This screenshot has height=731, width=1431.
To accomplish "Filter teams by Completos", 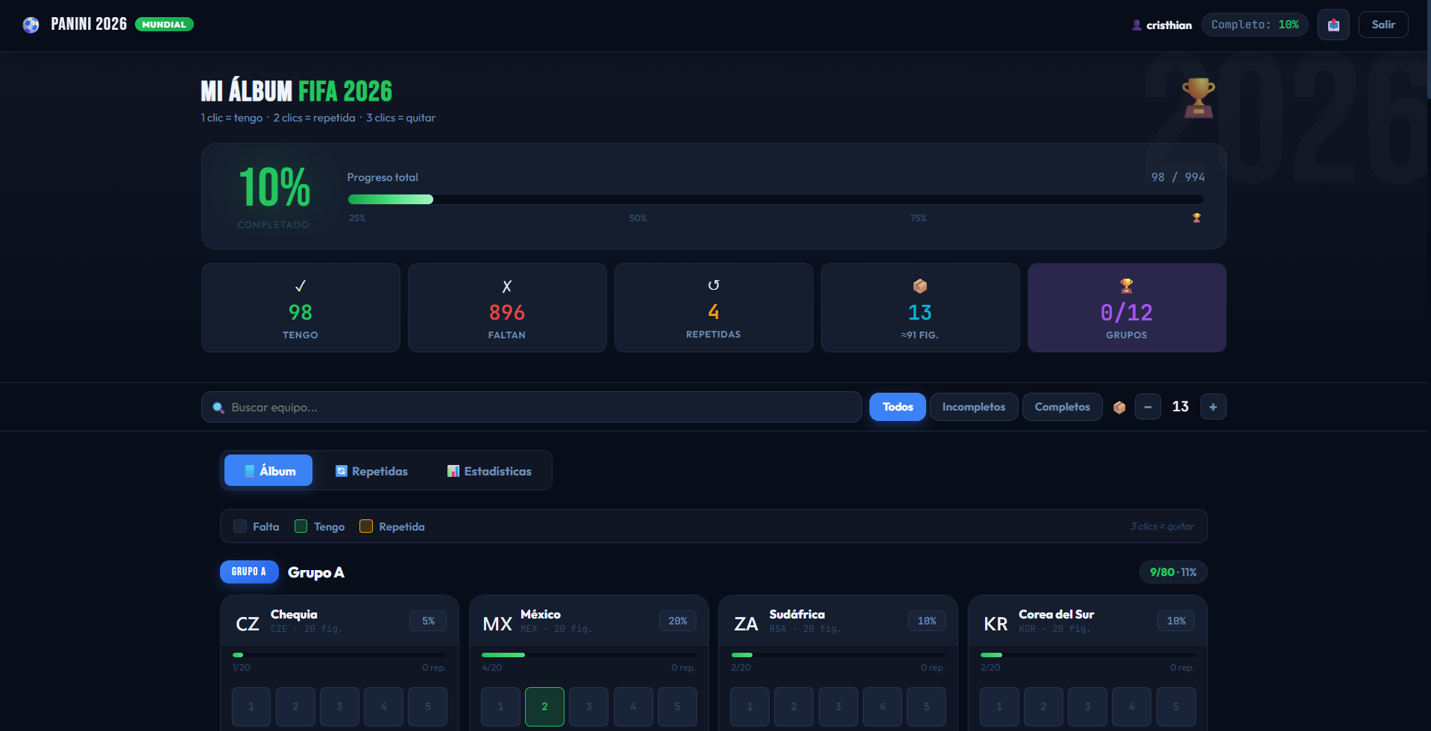I will tap(1063, 407).
